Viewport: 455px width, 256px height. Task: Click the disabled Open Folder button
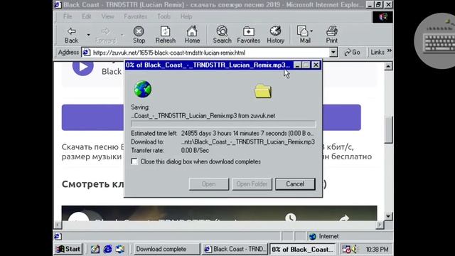click(x=252, y=184)
